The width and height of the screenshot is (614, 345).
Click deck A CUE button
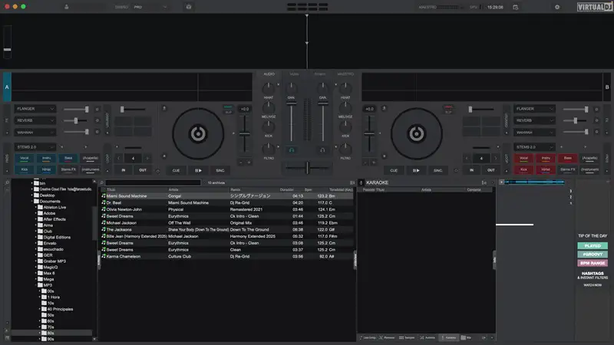(177, 170)
